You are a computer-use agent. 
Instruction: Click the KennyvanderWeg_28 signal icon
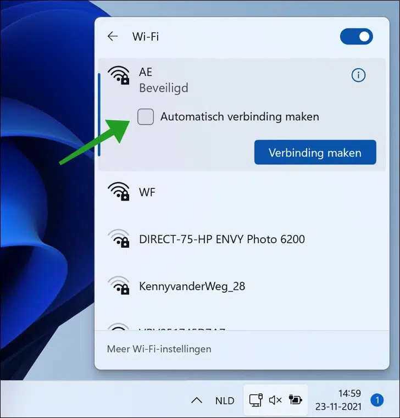point(119,285)
